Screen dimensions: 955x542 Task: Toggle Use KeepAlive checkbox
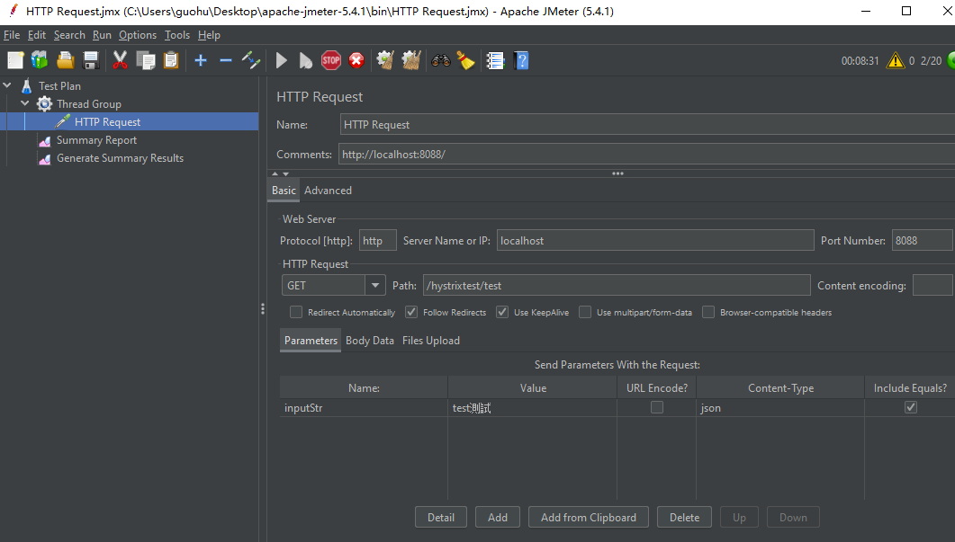click(502, 312)
